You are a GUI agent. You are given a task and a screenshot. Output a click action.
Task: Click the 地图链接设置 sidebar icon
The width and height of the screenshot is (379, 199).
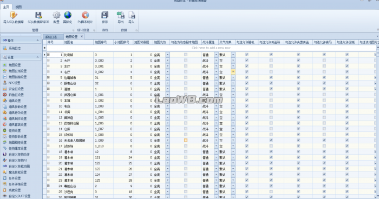pyautogui.click(x=4, y=77)
